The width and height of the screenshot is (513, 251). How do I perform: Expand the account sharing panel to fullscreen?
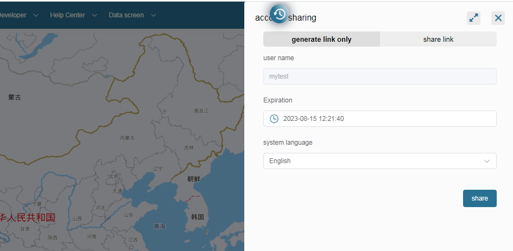[x=473, y=18]
